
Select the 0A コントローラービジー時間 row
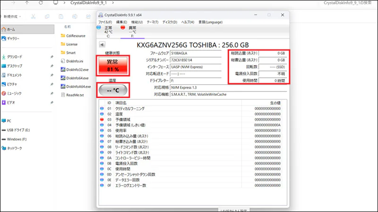(x=190, y=158)
